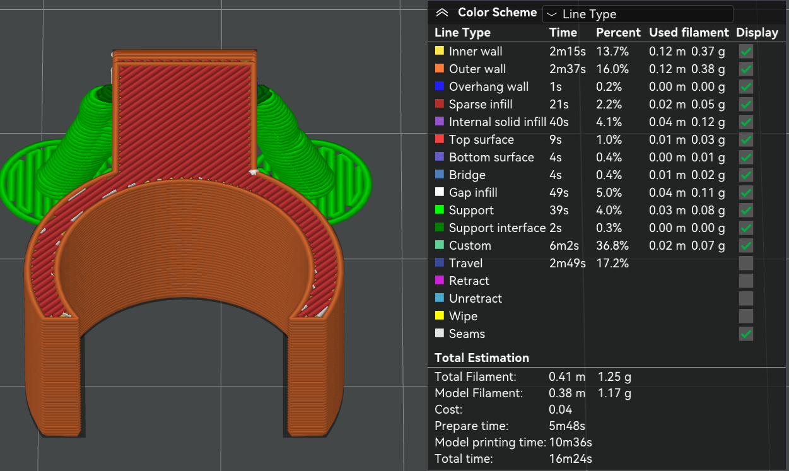This screenshot has width=789, height=471.
Task: Toggle Top surface display checkbox
Action: [x=746, y=139]
